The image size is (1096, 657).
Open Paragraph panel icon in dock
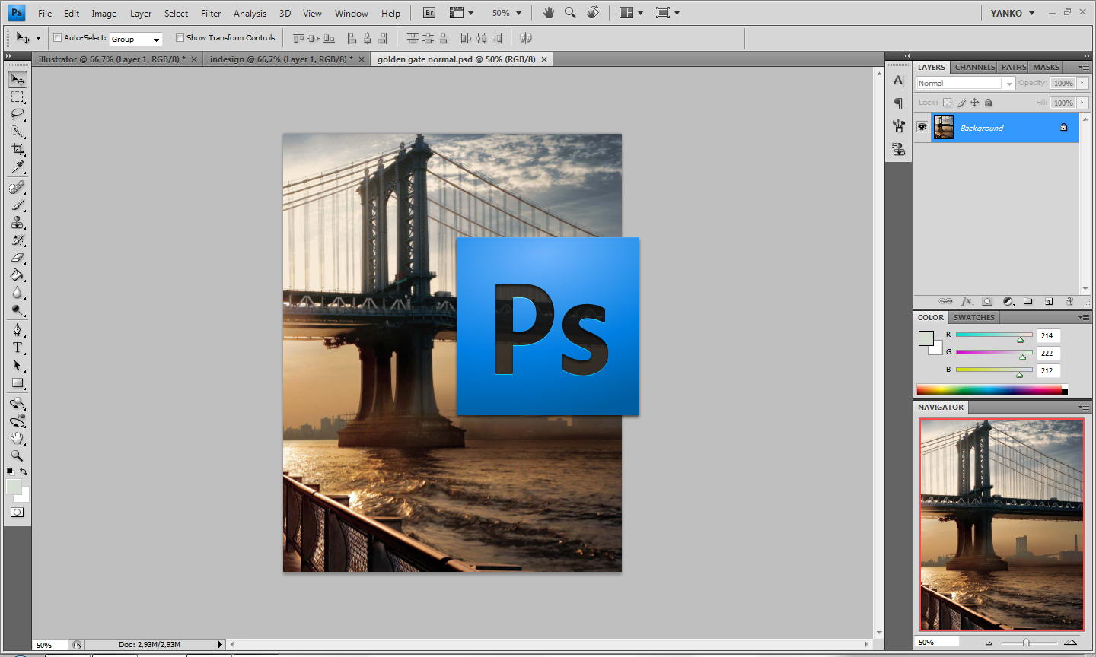[899, 103]
